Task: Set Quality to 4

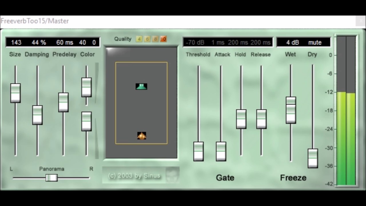Action: [x=139, y=39]
